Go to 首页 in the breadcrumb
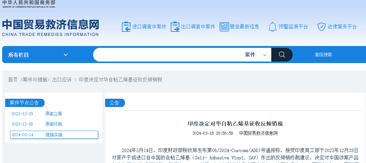The width and height of the screenshot is (366, 163). 13,80
